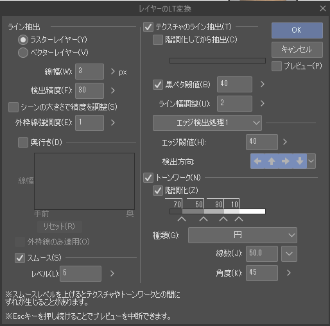Click the left arrow detection direction icon
This screenshot has height=326, width=330.
[x=257, y=161]
